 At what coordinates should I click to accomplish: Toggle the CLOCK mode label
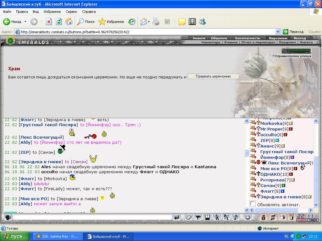pos(302,220)
